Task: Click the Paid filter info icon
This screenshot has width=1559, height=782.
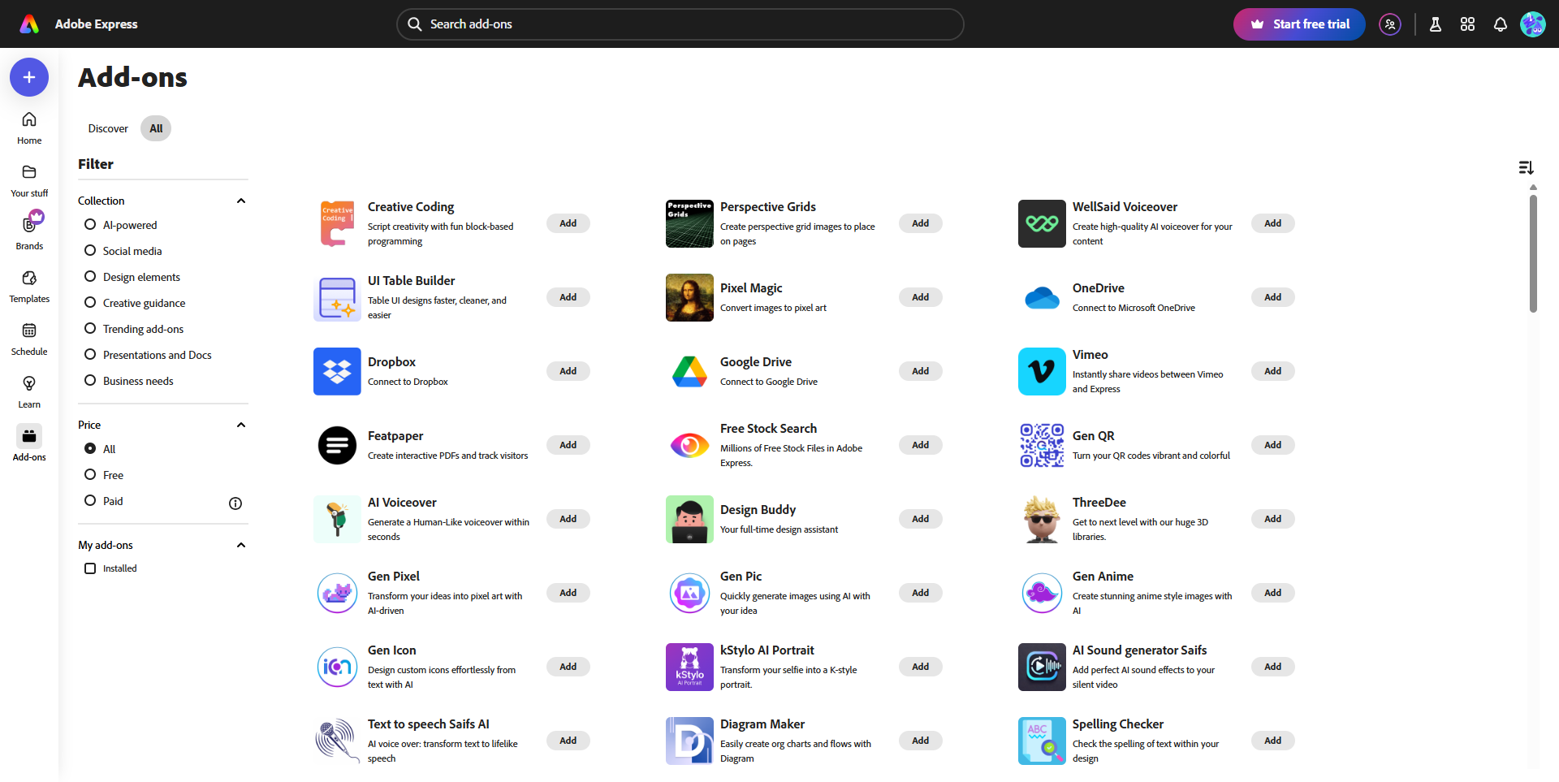Action: (x=235, y=503)
